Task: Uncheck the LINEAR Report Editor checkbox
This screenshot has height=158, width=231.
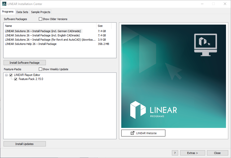Action: 11,75
